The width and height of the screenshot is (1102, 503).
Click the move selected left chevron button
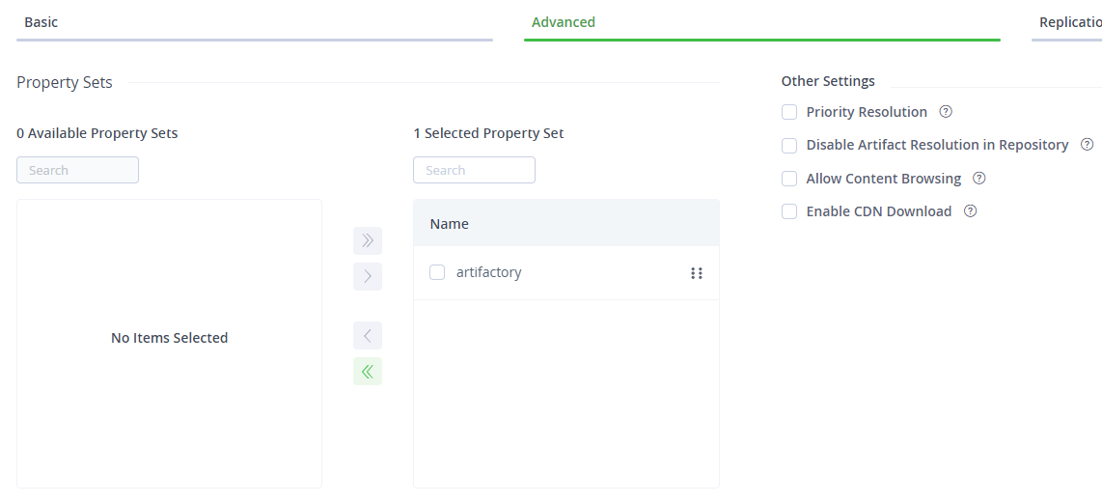pyautogui.click(x=368, y=336)
